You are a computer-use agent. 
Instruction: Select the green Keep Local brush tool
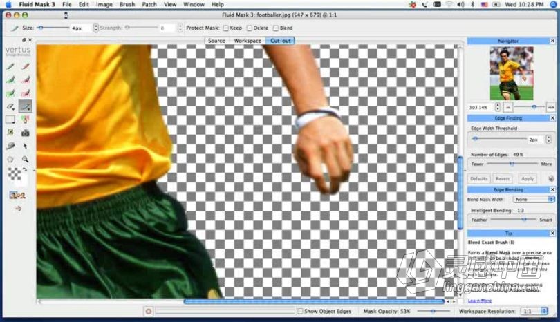tap(10, 79)
